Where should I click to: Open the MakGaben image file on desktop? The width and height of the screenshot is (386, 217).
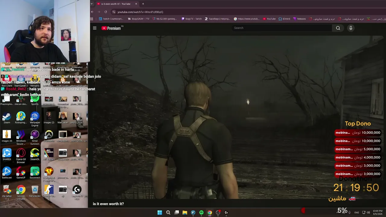tap(63, 118)
